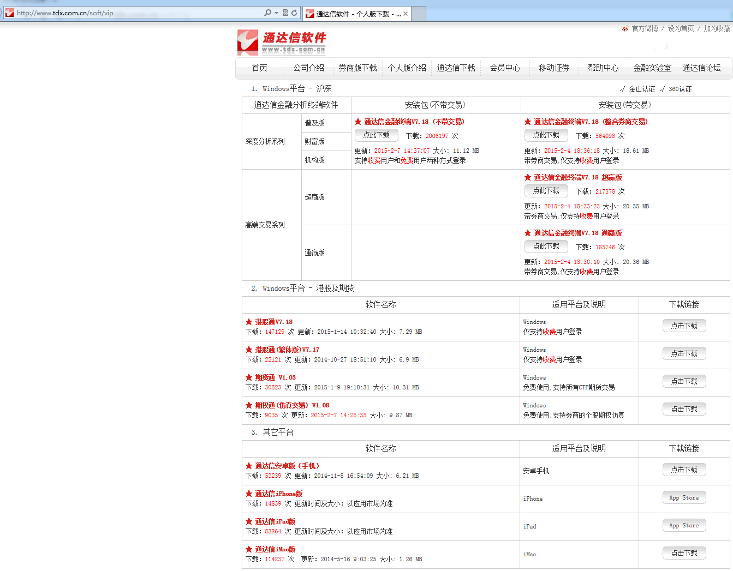Click 通达信金融终端V7.18 通赢版 title link
This screenshot has width=733, height=571.
click(x=578, y=233)
